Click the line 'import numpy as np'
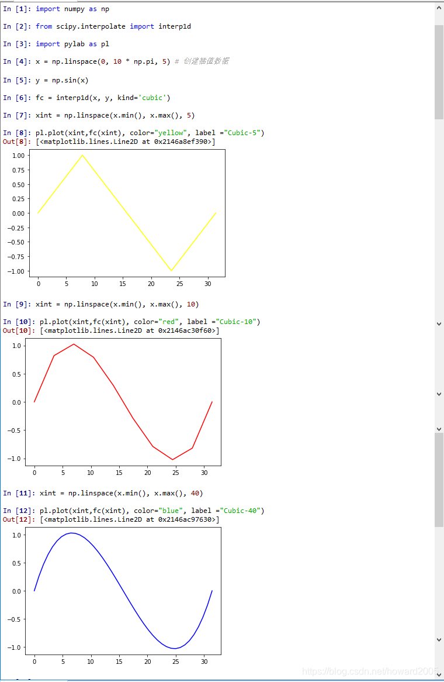 [72, 9]
